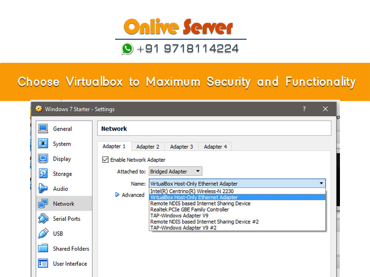The height and width of the screenshot is (277, 370).
Task: Close the Settings dialog window
Action: click(325, 109)
